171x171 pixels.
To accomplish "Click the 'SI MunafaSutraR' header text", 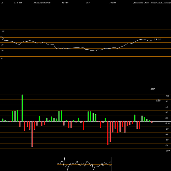I will coord(42,3).
